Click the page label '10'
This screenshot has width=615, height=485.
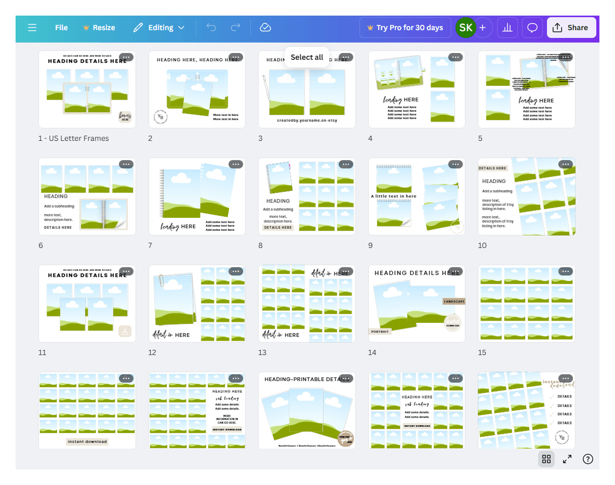click(x=482, y=245)
